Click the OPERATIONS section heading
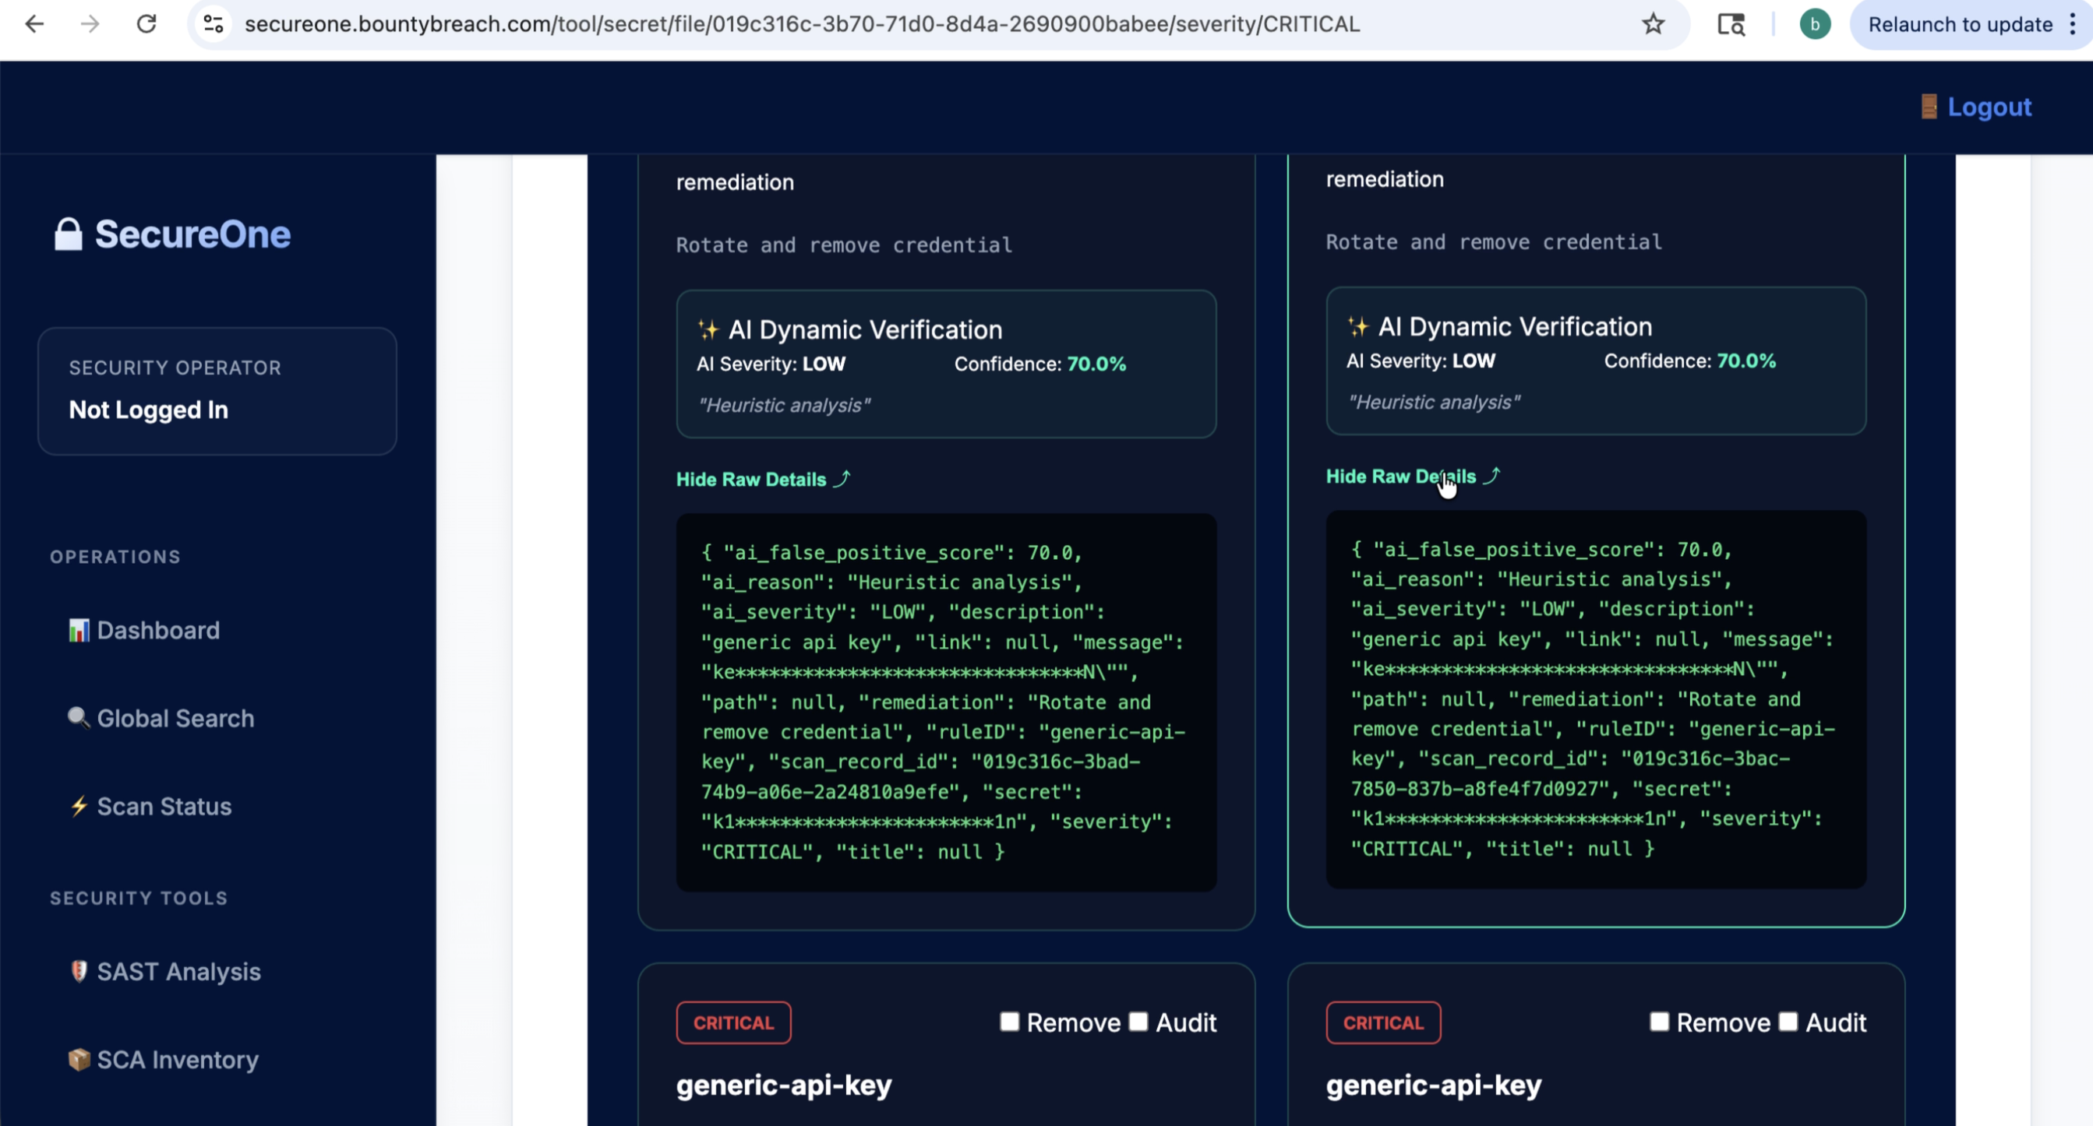 point(115,557)
